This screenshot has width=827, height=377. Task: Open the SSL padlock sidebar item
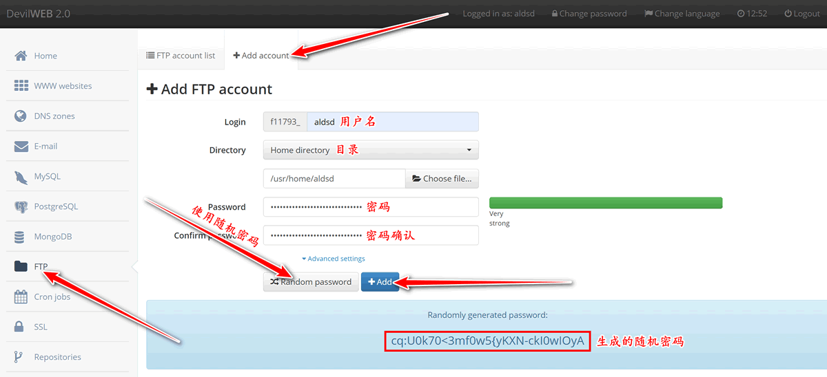point(21,327)
